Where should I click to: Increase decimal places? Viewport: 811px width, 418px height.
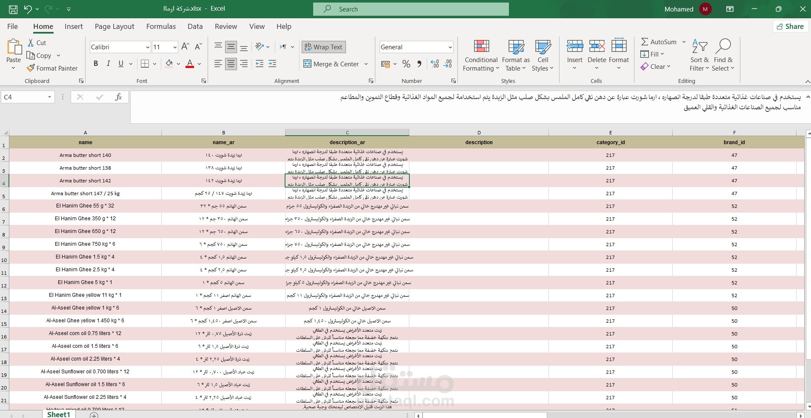pos(435,64)
